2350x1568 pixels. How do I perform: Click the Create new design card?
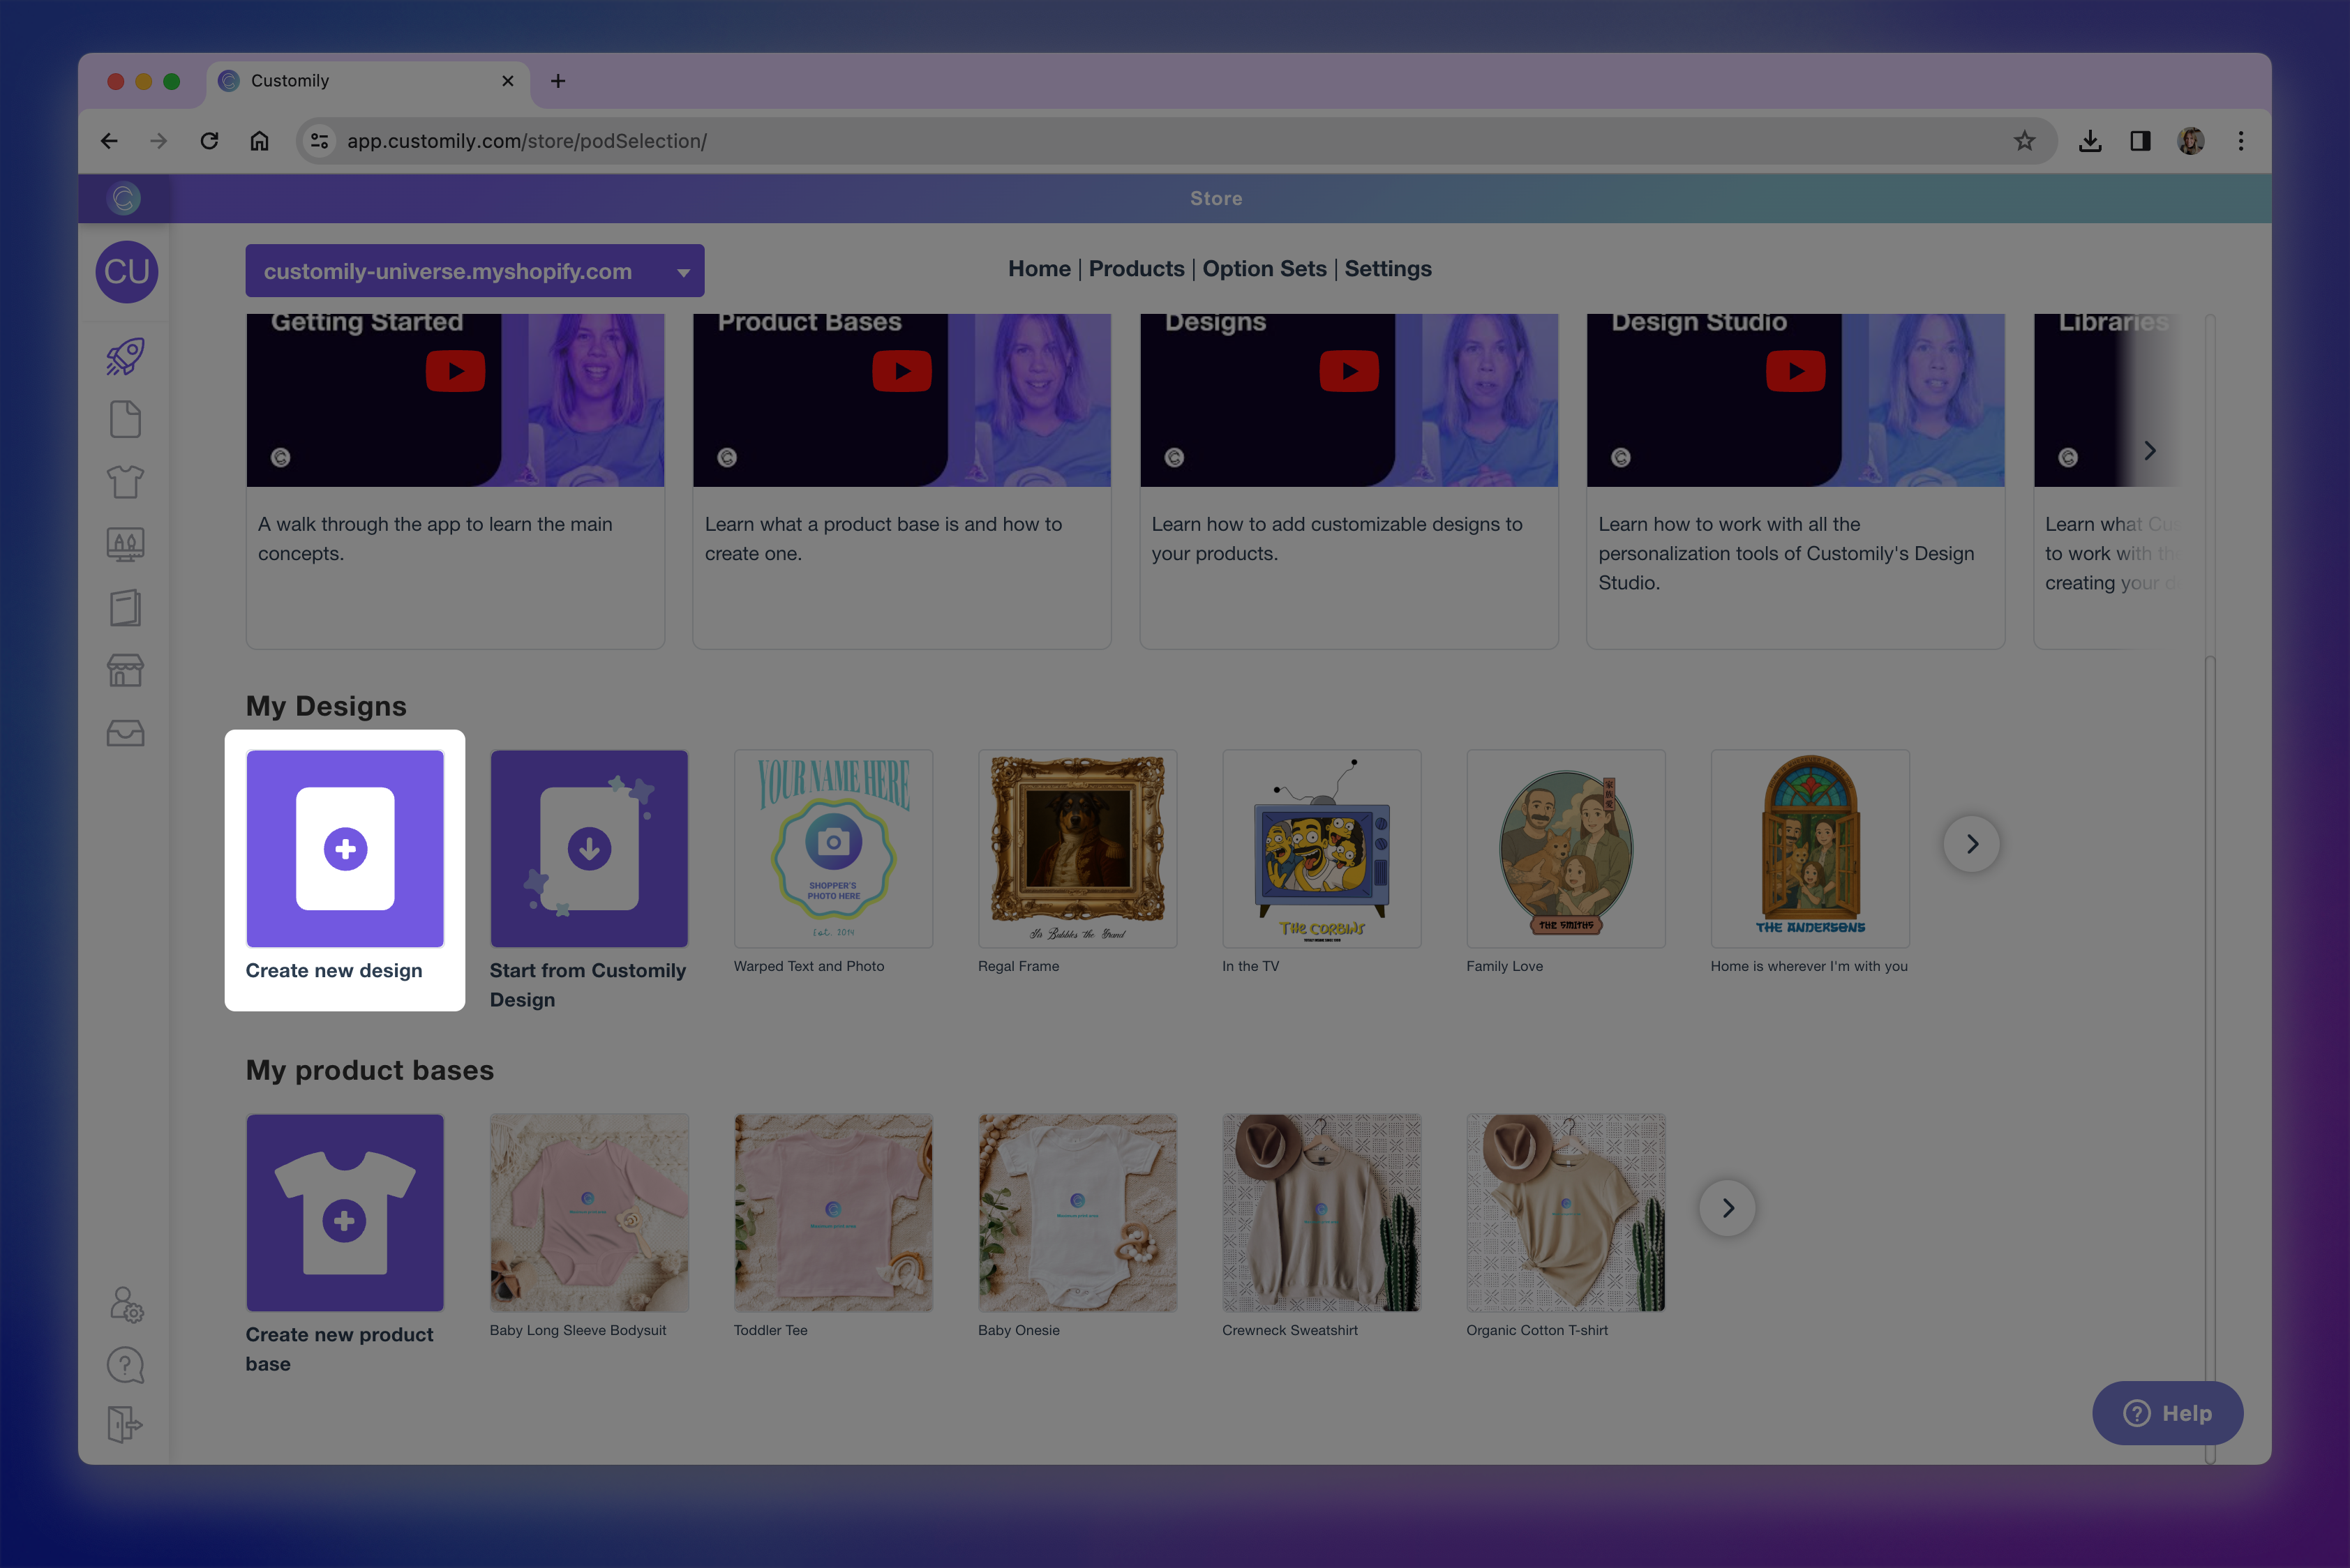(x=344, y=848)
